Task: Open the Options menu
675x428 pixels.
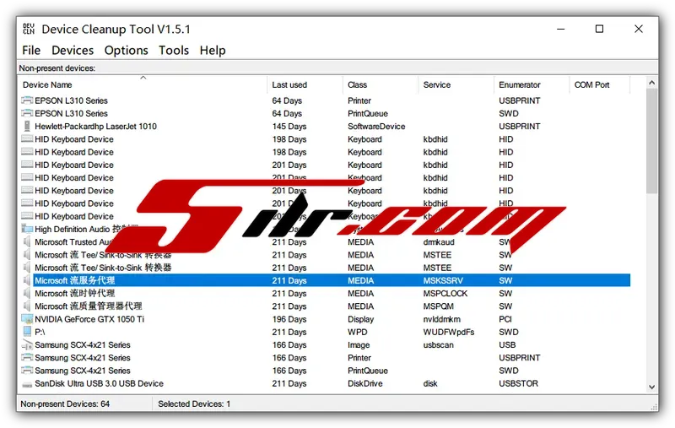Action: (x=126, y=51)
